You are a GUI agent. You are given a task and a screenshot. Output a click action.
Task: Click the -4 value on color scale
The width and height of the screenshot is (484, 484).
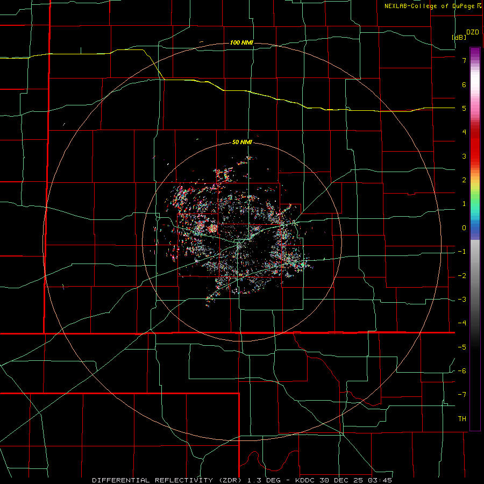click(x=462, y=323)
